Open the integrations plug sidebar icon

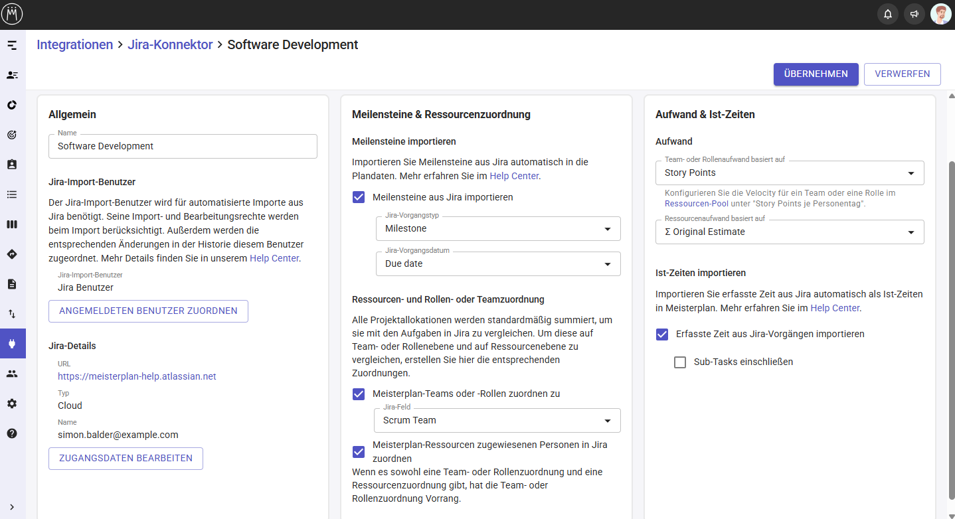coord(13,344)
